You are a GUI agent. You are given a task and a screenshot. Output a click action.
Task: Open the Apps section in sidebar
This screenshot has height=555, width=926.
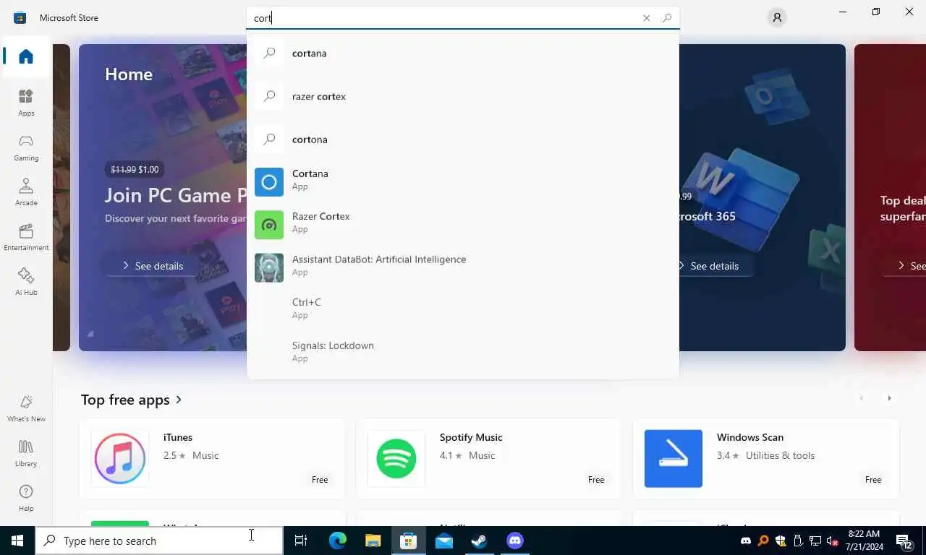(x=26, y=103)
